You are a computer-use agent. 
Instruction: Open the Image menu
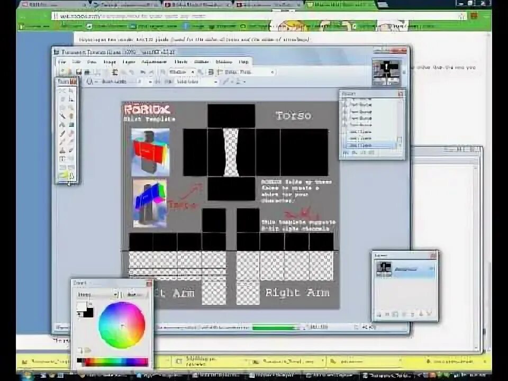click(110, 61)
